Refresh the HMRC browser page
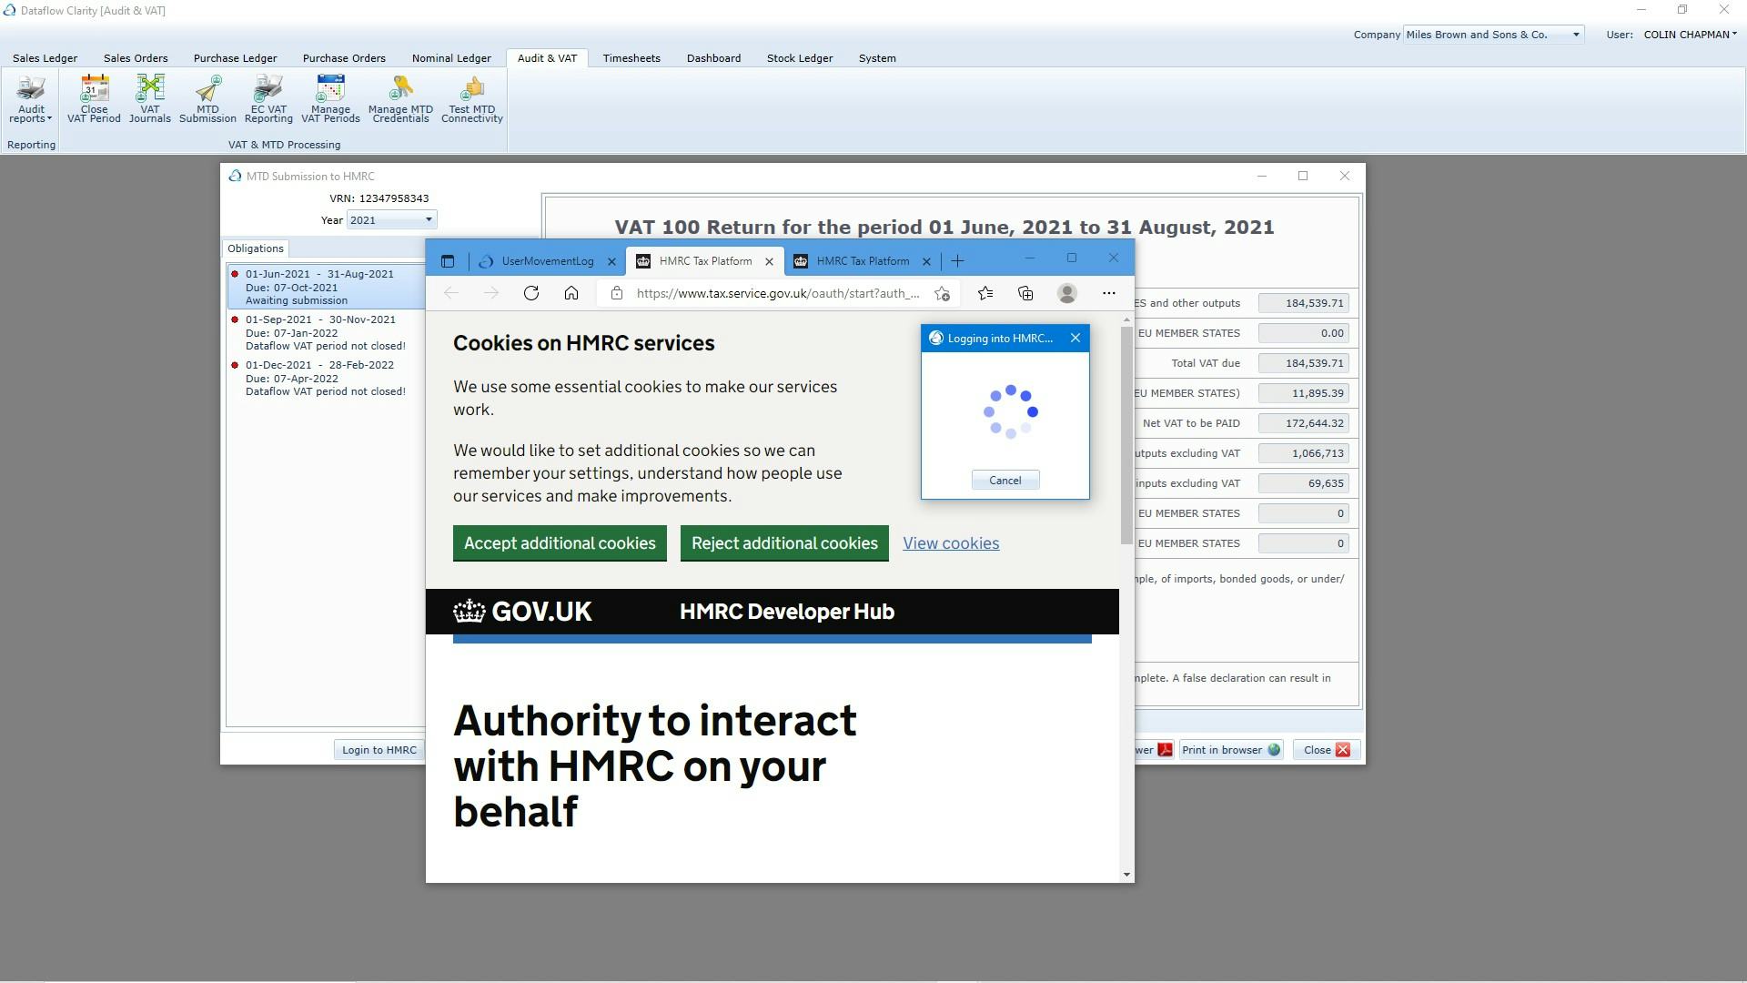Screen dimensions: 1747x983 [531, 293]
